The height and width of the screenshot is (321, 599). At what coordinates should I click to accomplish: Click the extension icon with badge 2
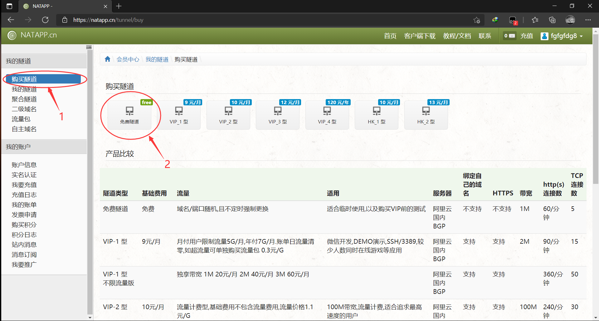pyautogui.click(x=513, y=20)
